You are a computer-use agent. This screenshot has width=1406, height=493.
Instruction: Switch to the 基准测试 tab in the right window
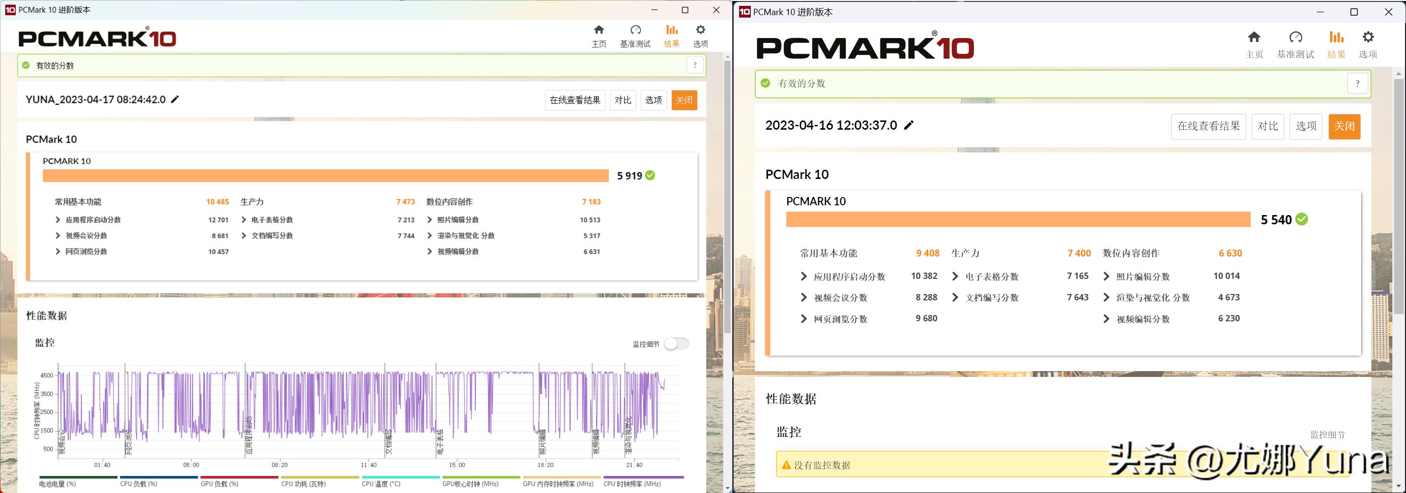[x=1296, y=38]
